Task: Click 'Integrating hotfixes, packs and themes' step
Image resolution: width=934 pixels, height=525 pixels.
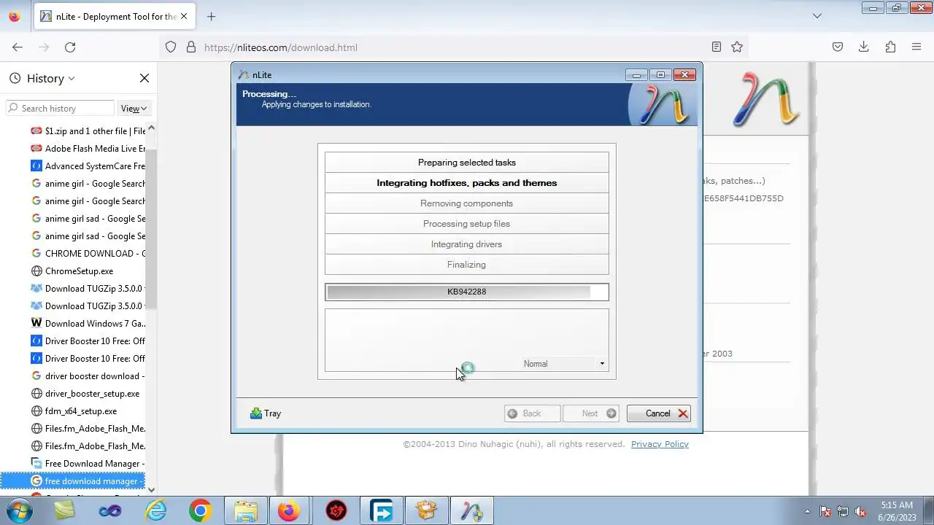Action: click(x=467, y=183)
